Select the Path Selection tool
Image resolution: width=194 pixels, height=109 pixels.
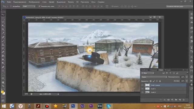click(x=3, y=74)
